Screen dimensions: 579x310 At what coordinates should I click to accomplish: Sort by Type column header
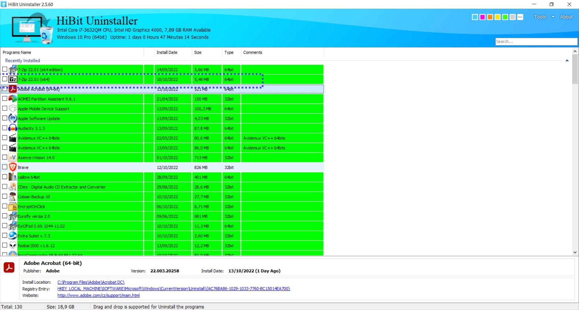231,52
